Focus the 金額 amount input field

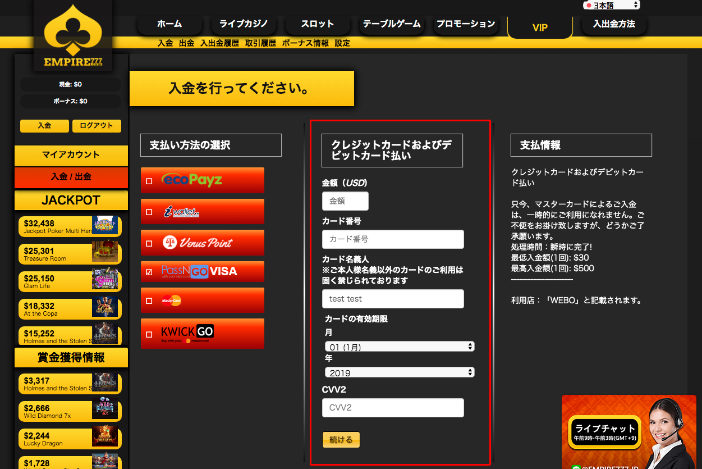[x=346, y=201]
